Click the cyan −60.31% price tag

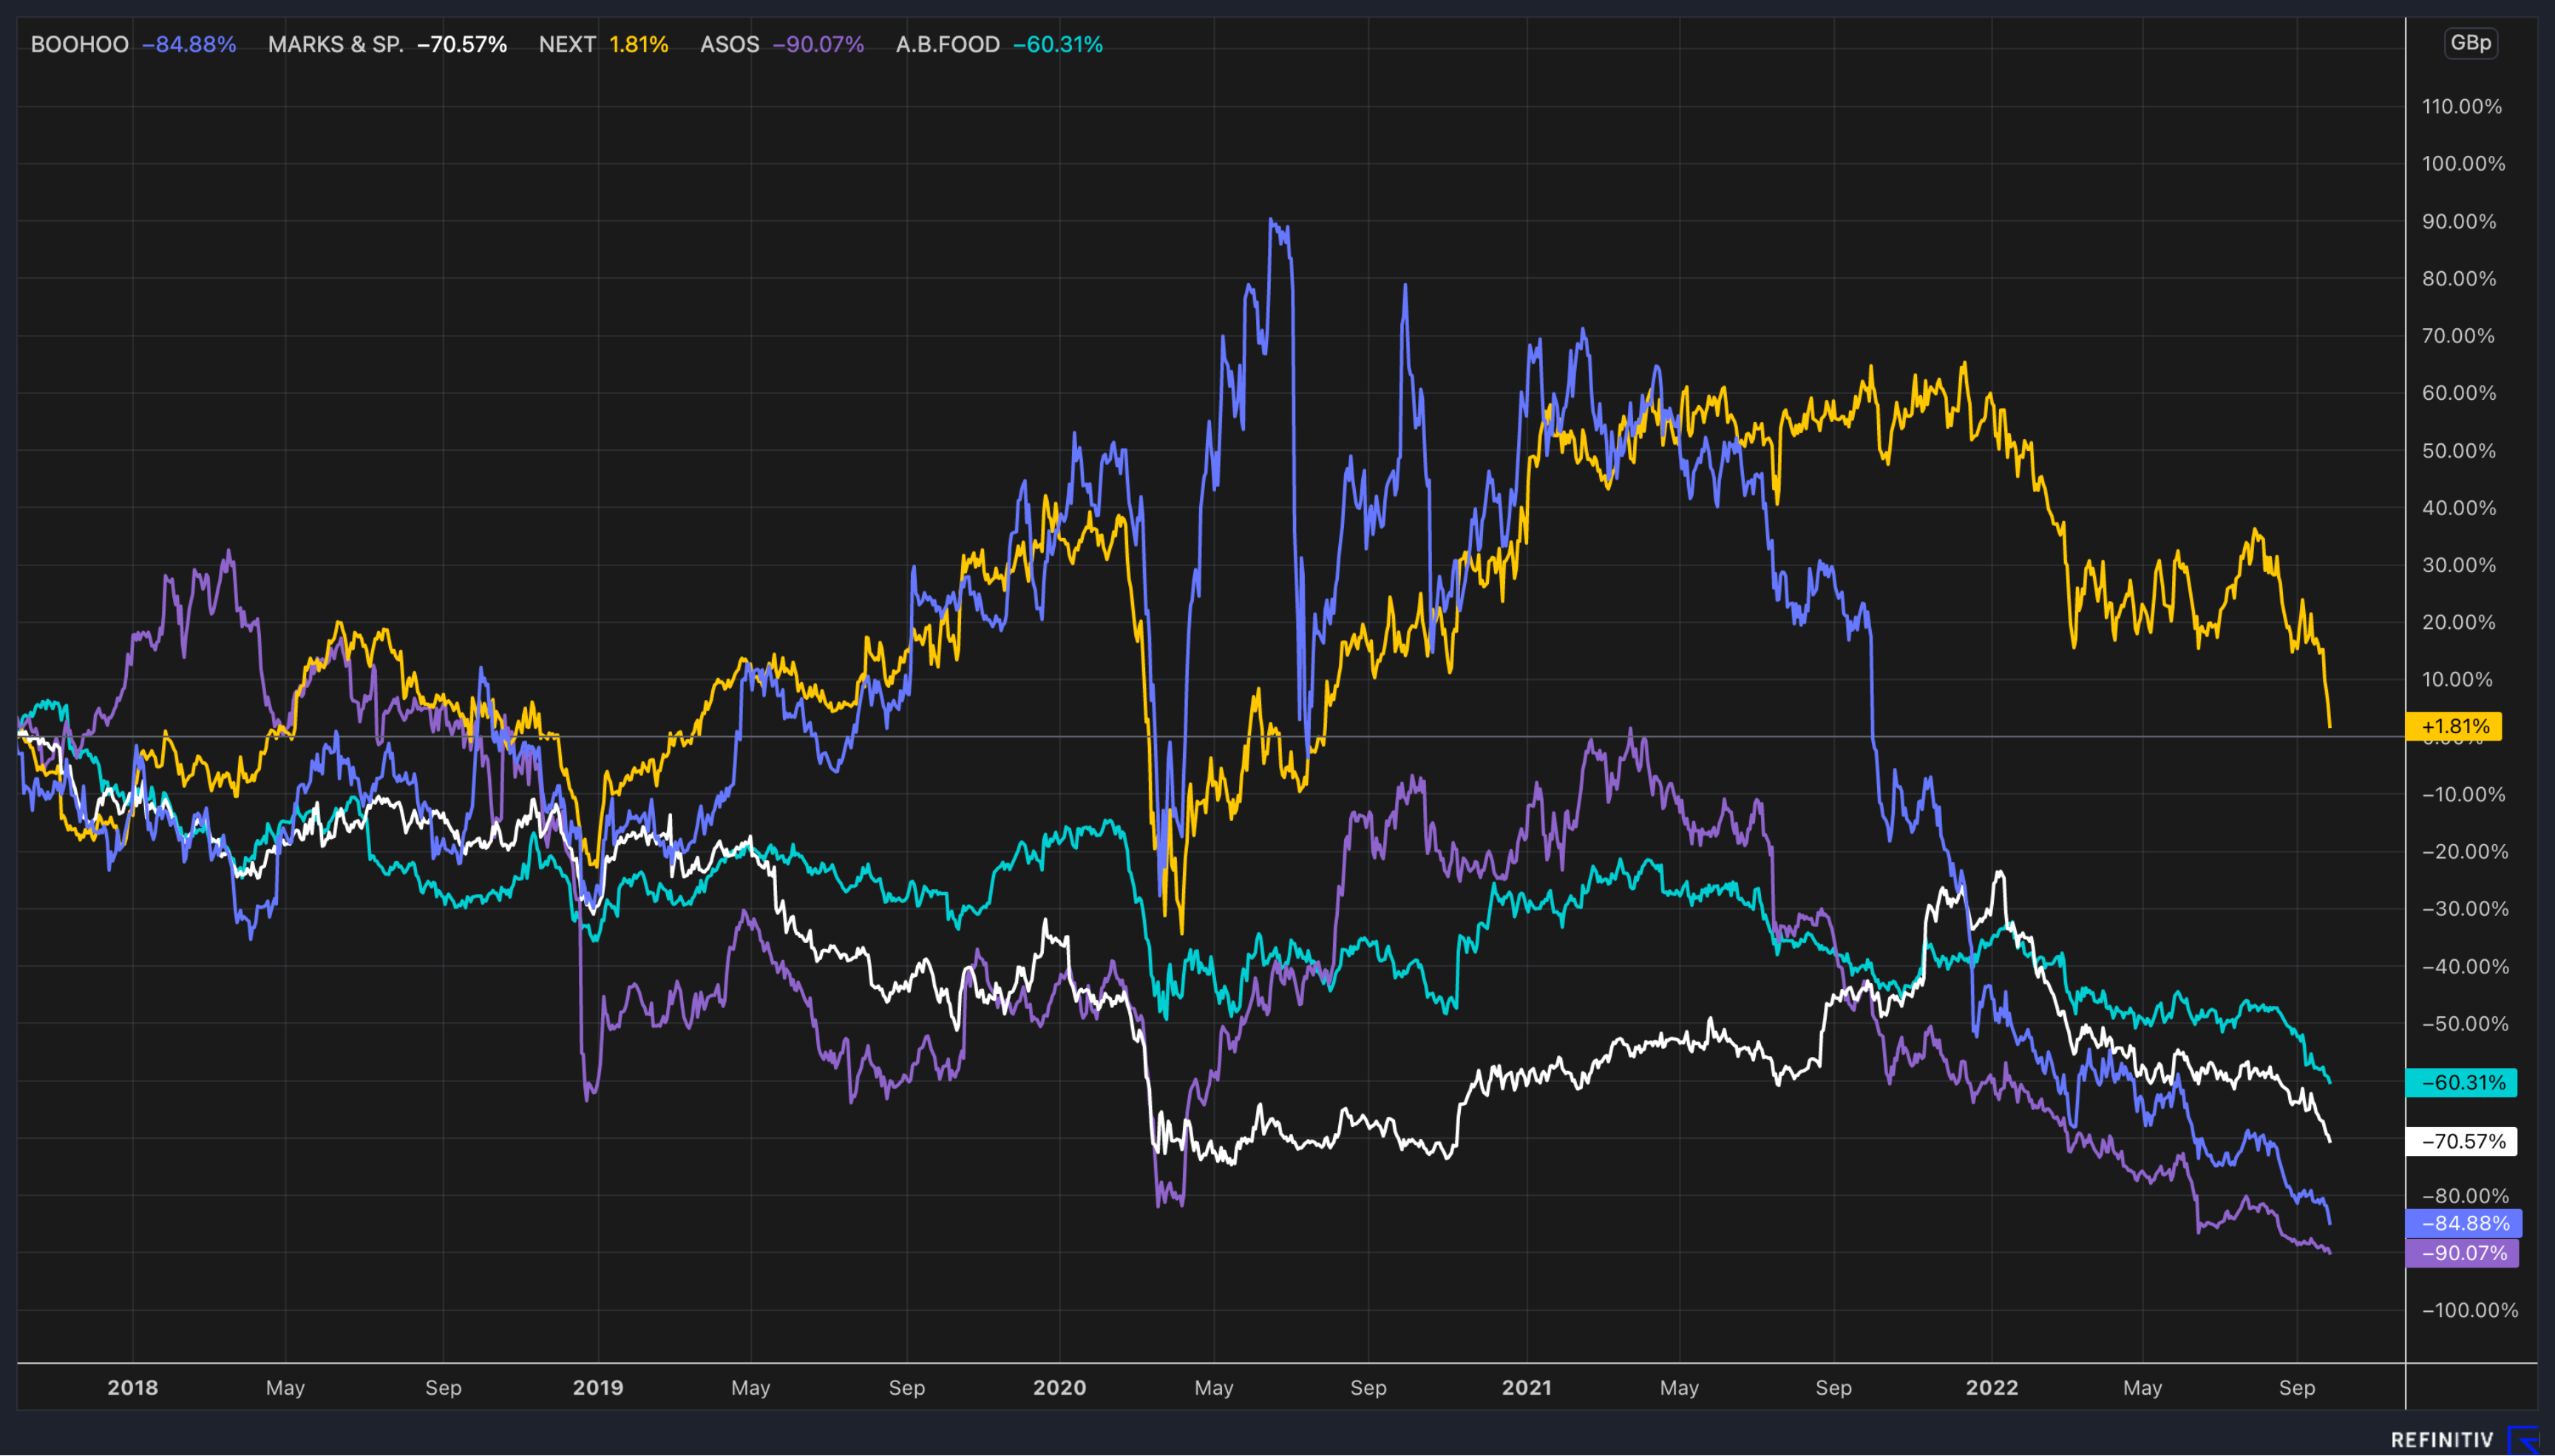2461,1082
